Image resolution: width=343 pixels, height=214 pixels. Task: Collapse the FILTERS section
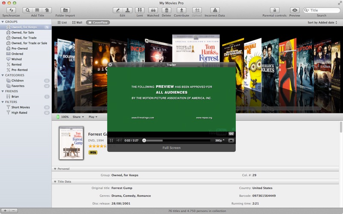pyautogui.click(x=3, y=102)
